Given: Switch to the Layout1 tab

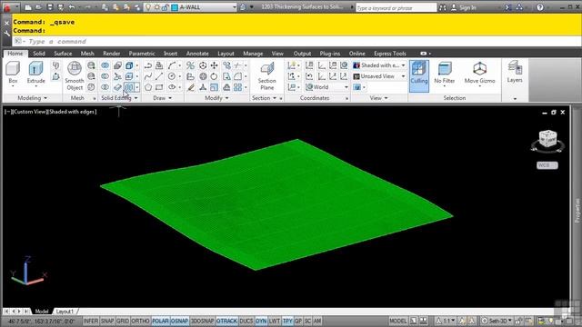Looking at the screenshot, I should (65, 311).
